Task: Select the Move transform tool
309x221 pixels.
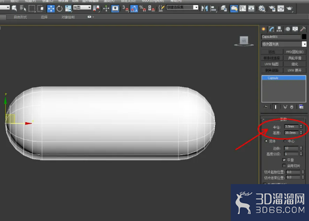Action: [x=51, y=8]
